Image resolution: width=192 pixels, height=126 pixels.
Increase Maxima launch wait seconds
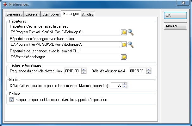point(125,84)
